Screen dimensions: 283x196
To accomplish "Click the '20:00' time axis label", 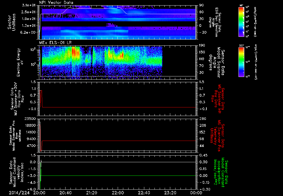I will pyautogui.click(x=39, y=193).
